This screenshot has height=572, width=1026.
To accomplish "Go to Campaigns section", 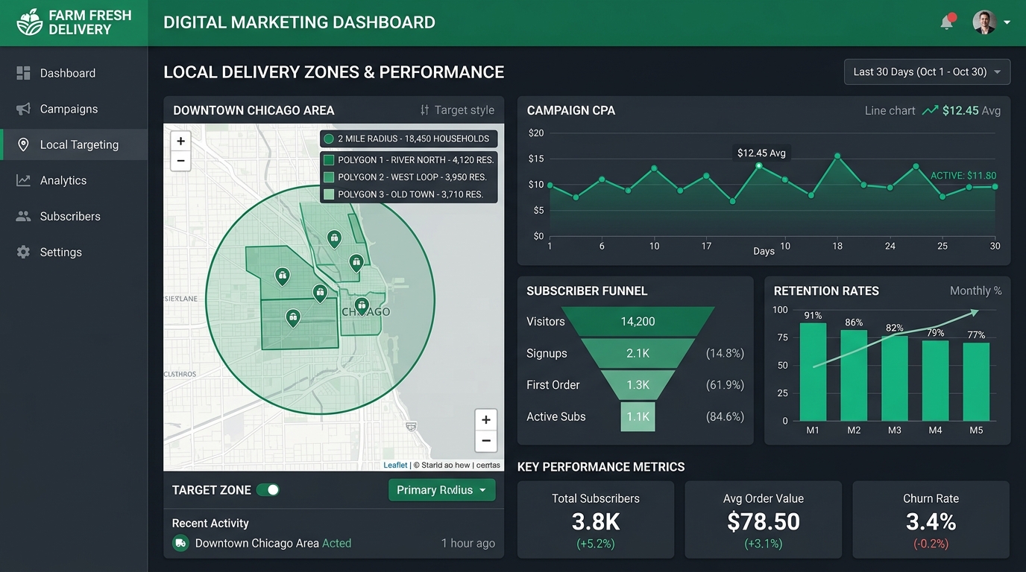I will 74,109.
